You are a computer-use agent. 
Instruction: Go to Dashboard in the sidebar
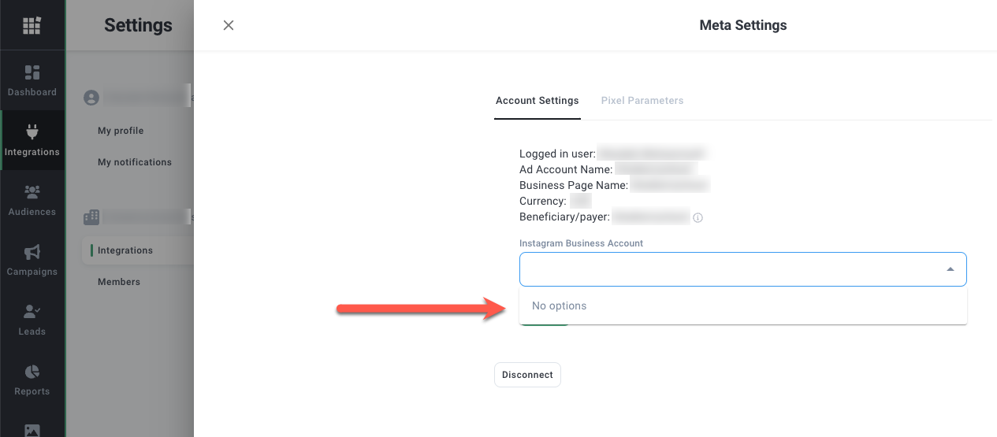[x=32, y=81]
